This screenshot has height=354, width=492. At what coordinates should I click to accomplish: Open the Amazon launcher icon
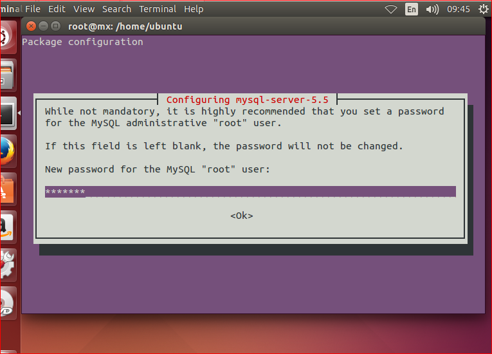(x=7, y=227)
